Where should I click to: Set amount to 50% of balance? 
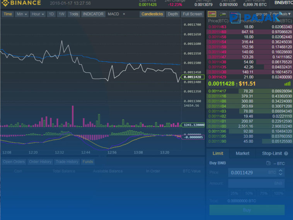(249, 193)
